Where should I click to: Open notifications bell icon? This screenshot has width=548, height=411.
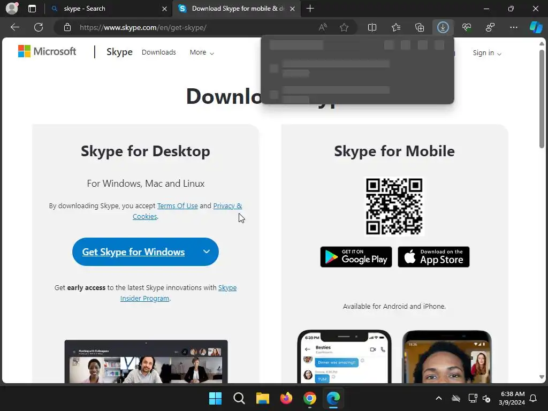534,398
